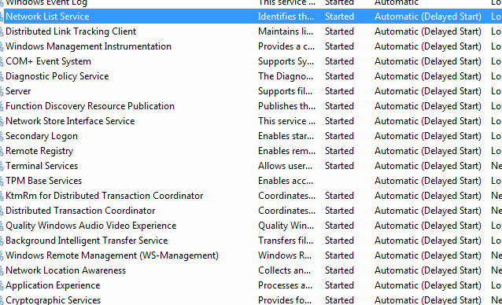Image resolution: width=502 pixels, height=305 pixels.
Task: Click gear icon beside Diagnostic Policy Service
Action: pyautogui.click(x=2, y=77)
